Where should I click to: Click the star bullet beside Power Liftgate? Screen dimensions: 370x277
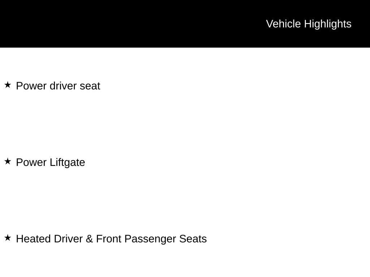[x=8, y=162]
